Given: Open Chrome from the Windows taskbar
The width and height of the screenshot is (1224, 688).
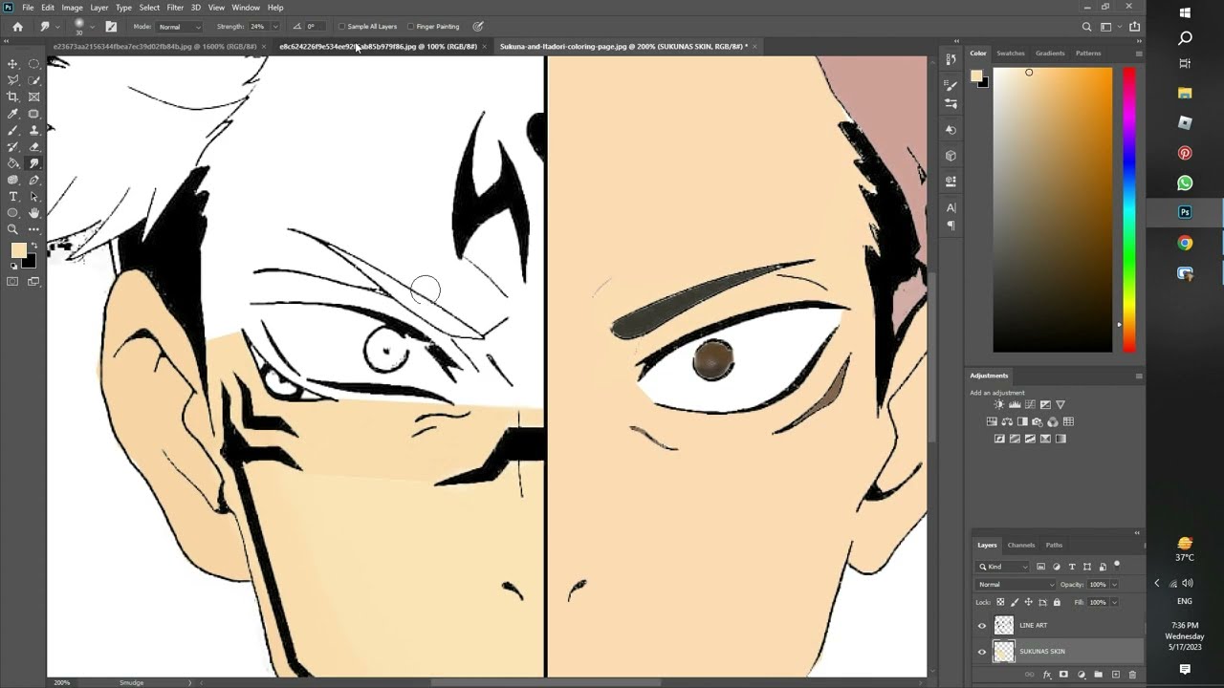Looking at the screenshot, I should 1185,243.
